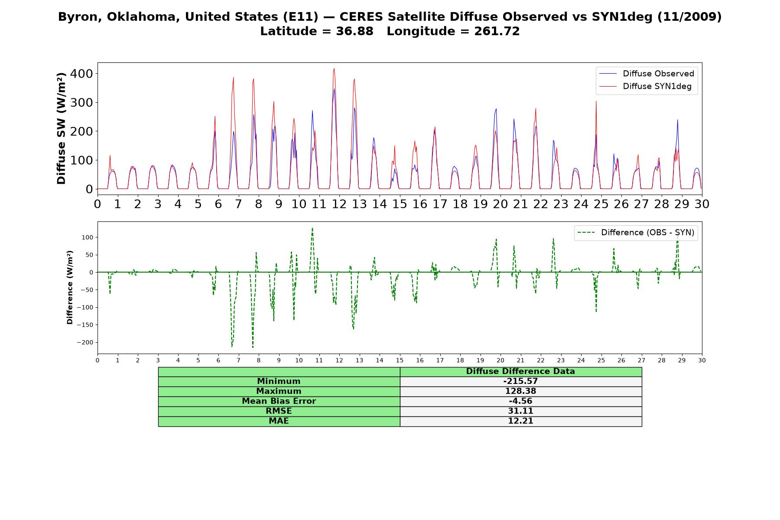This screenshot has width=780, height=520.
Task: Click the RMSE value 31.11
Action: pyautogui.click(x=520, y=411)
